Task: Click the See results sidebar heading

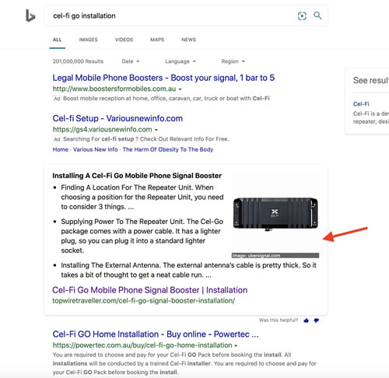Action: tap(371, 80)
